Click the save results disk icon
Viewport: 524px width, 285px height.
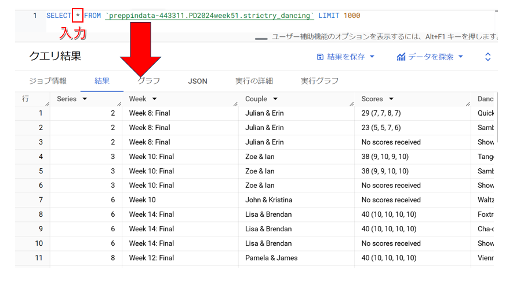coord(320,57)
